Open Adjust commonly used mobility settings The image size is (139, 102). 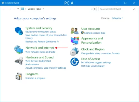(46, 68)
